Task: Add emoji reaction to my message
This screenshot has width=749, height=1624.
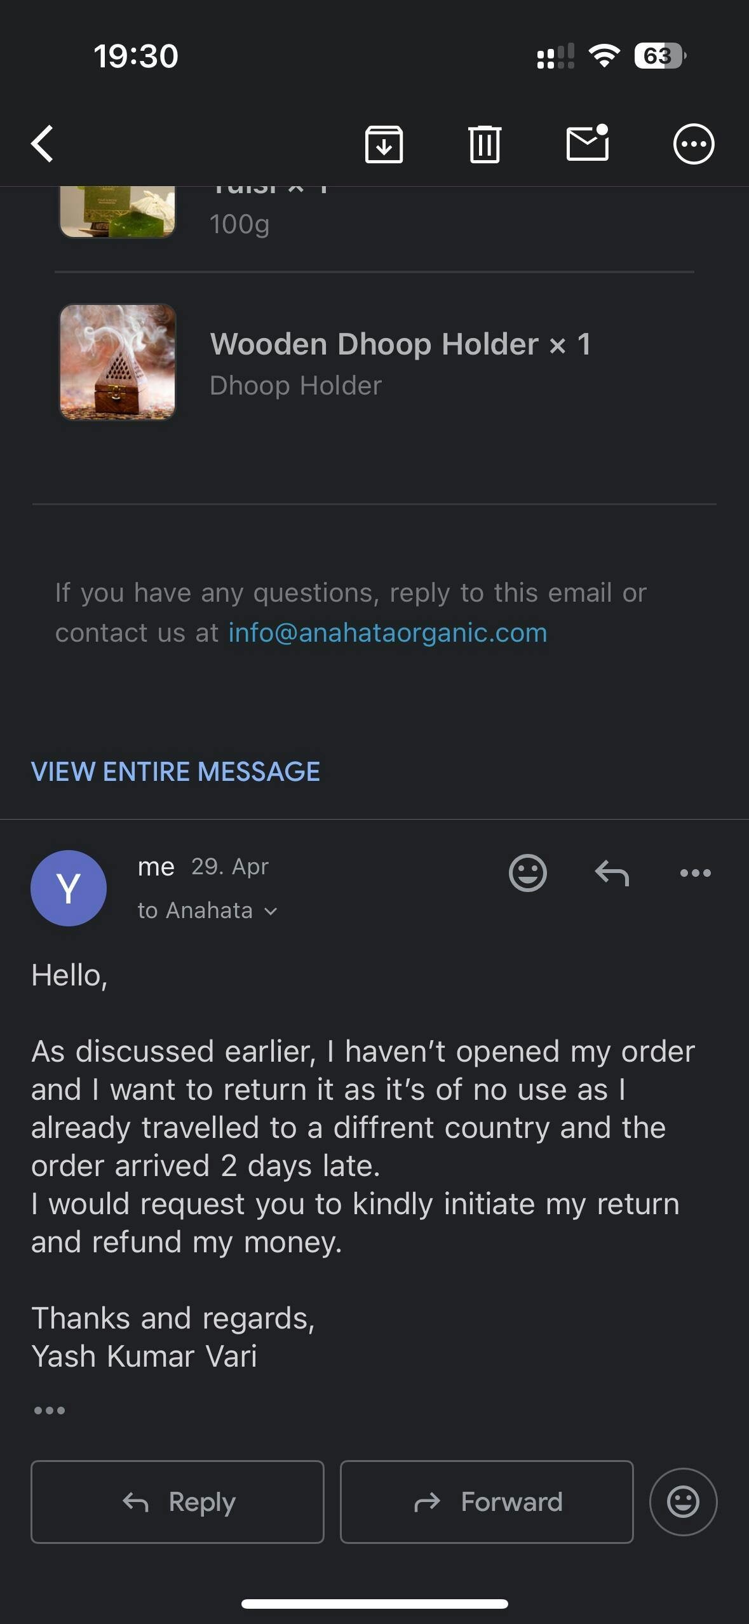Action: [527, 873]
